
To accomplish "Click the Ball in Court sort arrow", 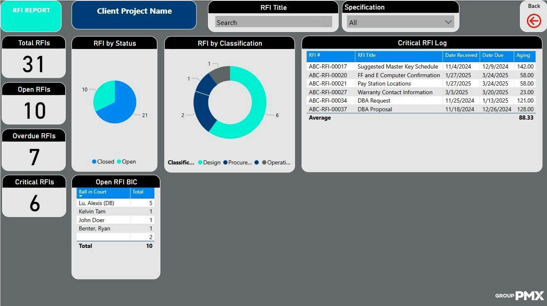I will [81, 196].
